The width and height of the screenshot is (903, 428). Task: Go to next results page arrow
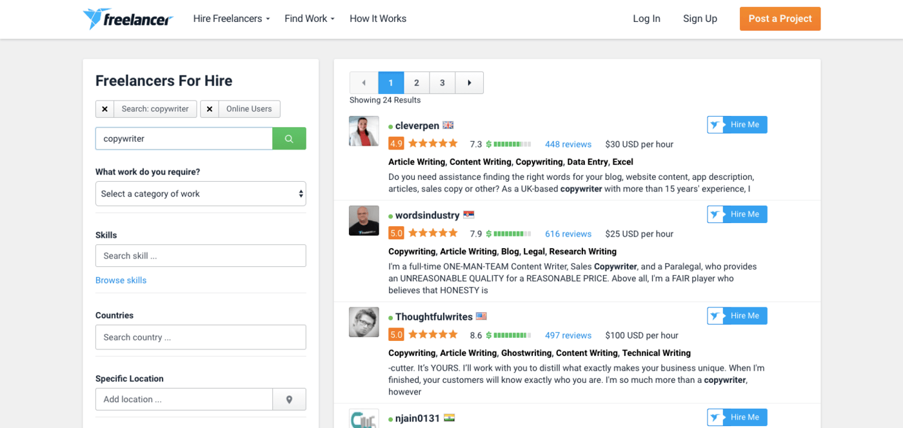[x=469, y=83]
